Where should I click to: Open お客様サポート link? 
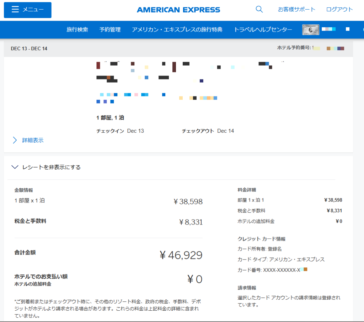(296, 9)
